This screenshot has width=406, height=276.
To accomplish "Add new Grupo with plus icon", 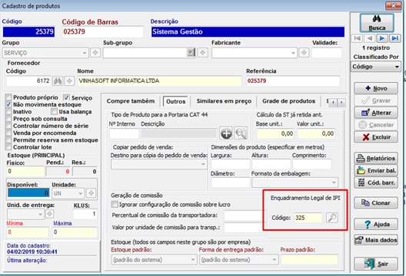I will click(95, 53).
